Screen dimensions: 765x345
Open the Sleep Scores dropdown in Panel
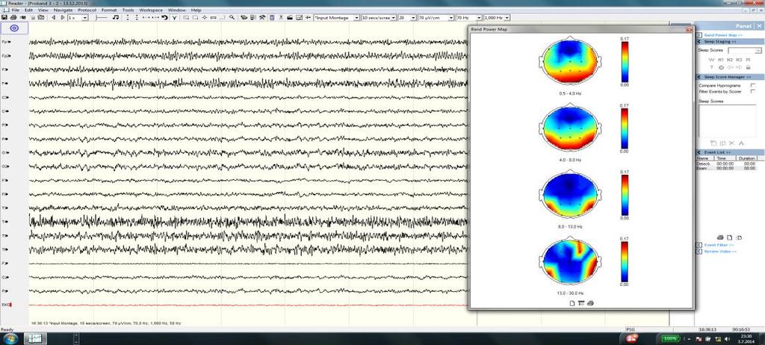[745, 50]
